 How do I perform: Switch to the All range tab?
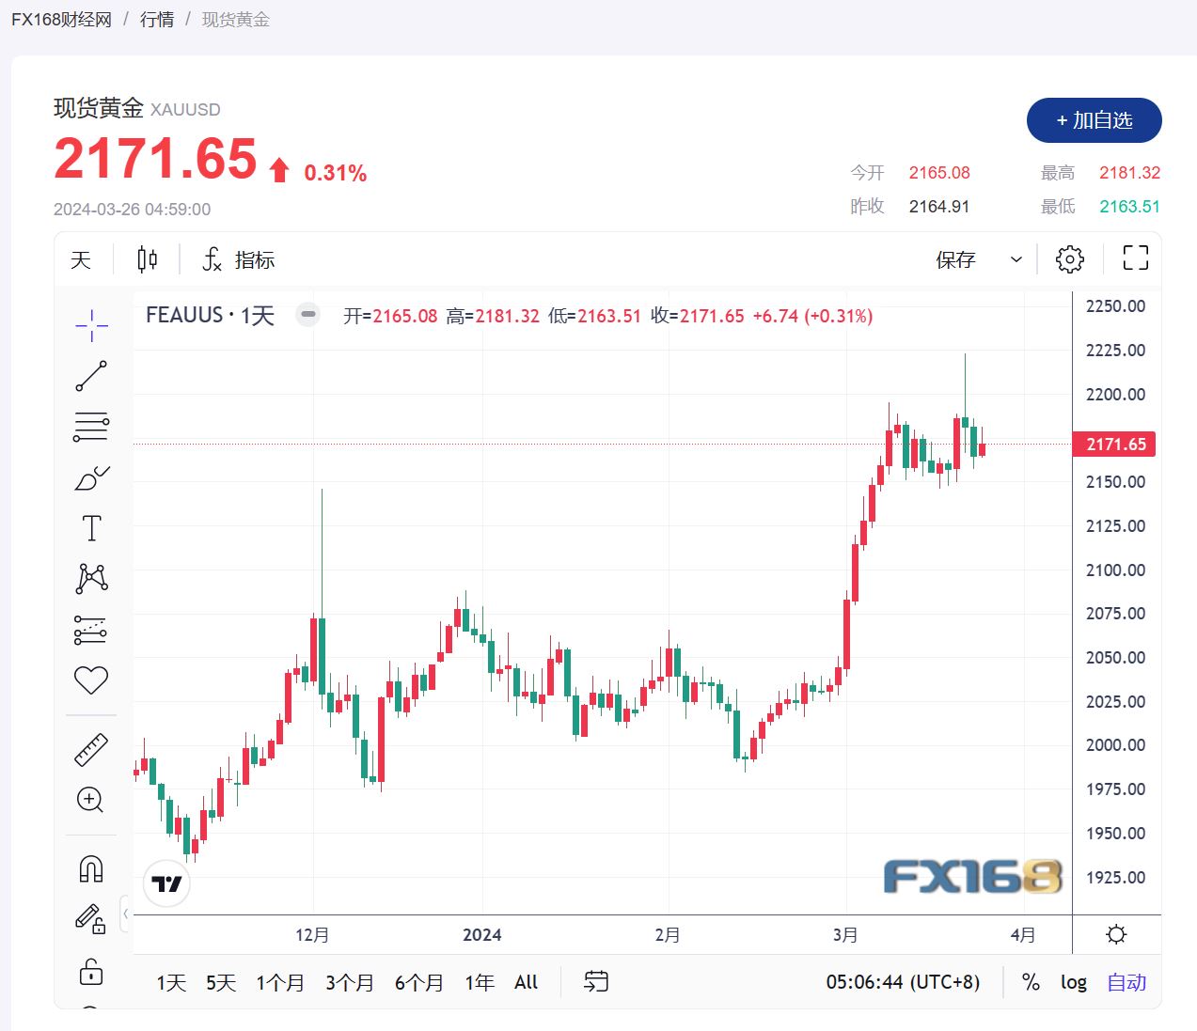(526, 981)
